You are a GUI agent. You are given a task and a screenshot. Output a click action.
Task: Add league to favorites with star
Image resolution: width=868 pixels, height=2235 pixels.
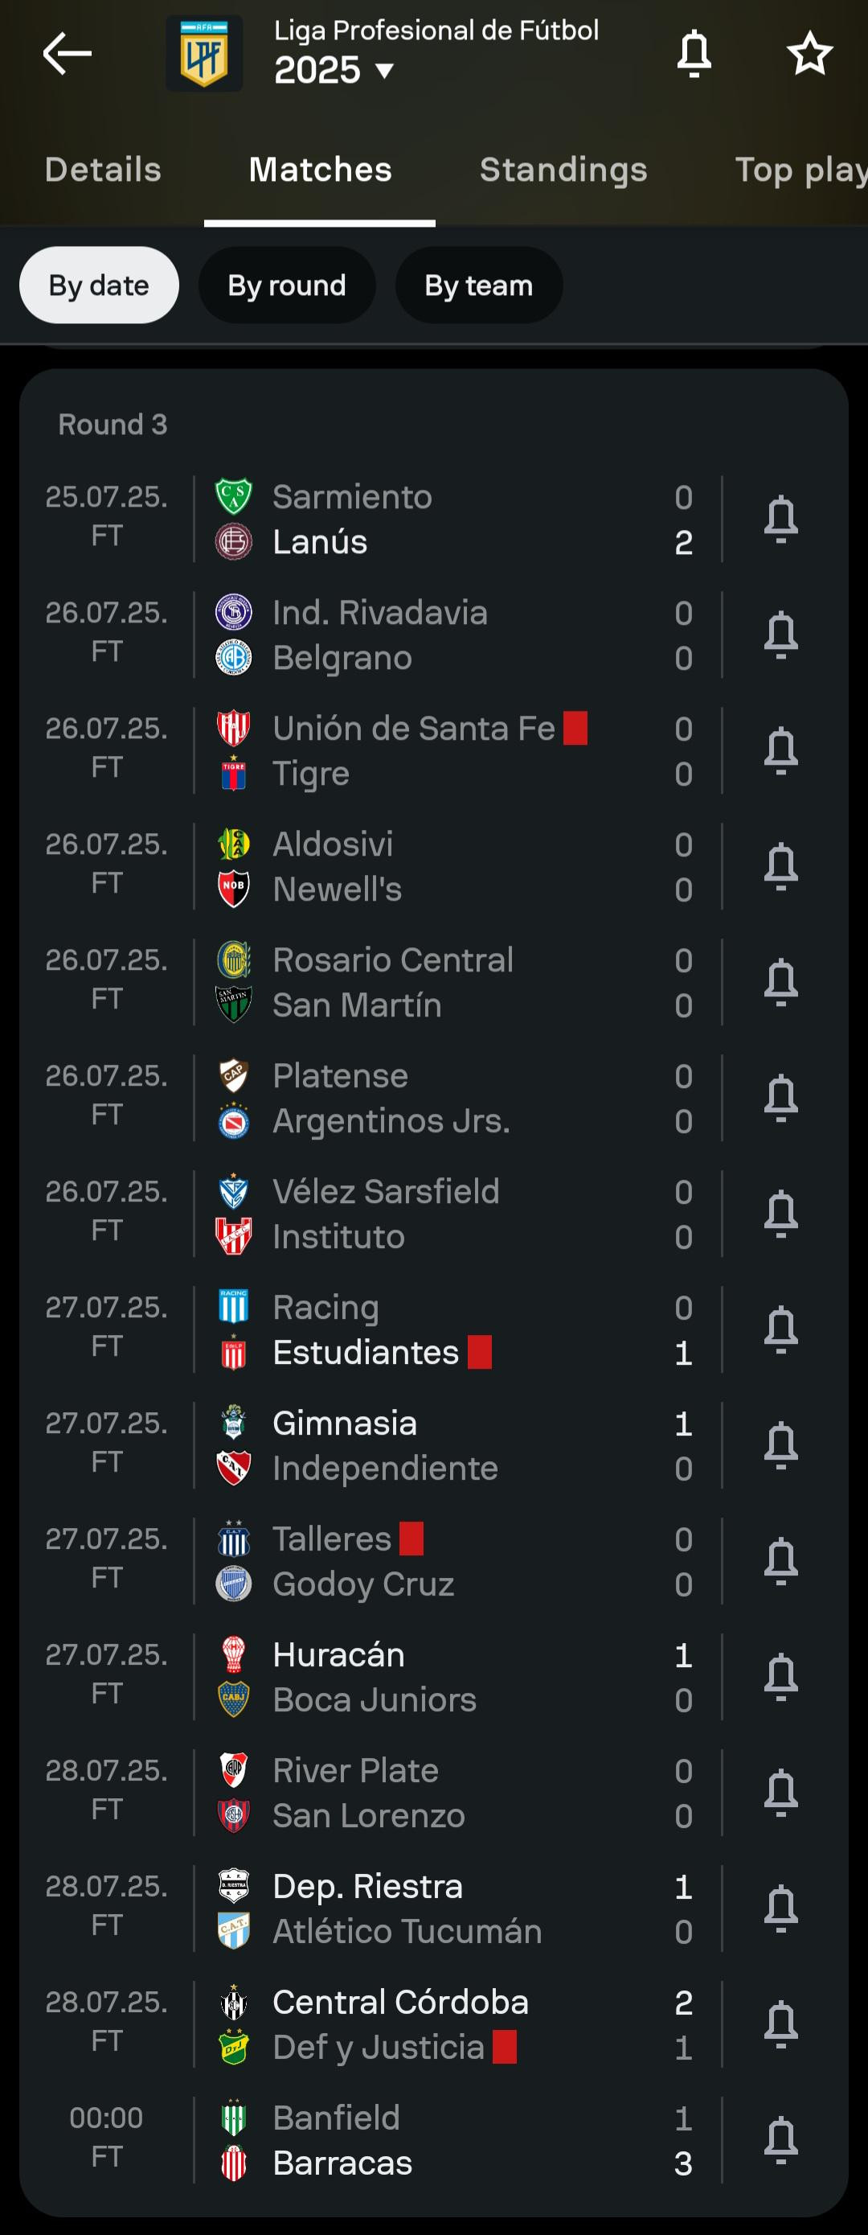point(809,54)
